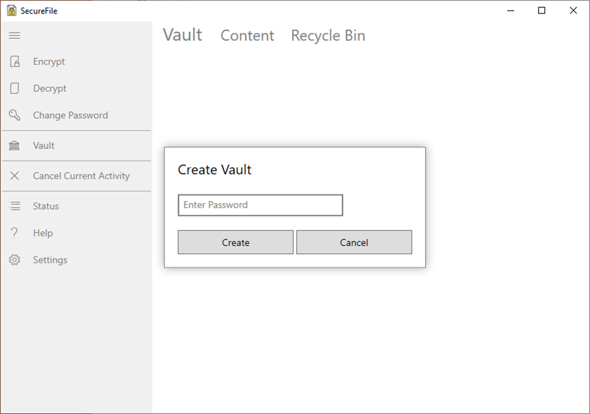Click the SecureFile padlock app icon
This screenshot has width=590, height=414.
click(11, 10)
